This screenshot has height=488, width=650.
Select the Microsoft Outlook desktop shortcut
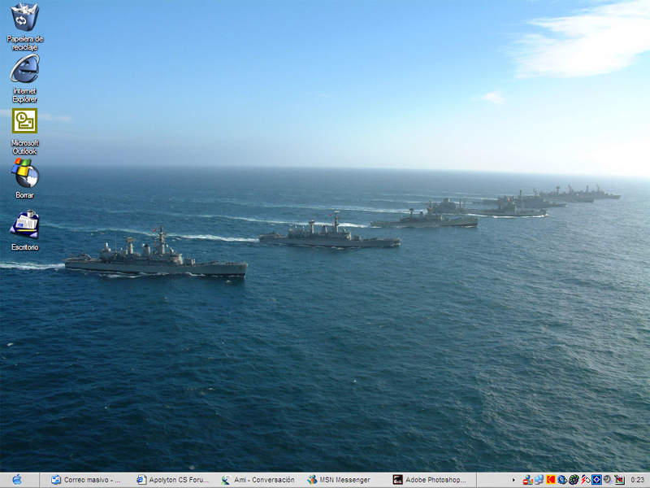pos(24,121)
